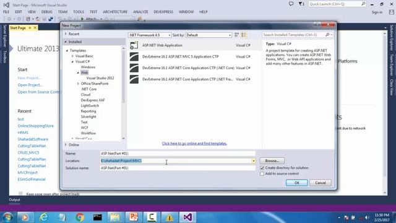The image size is (396, 223).
Task: Open the feedback speech bubble icon
Action: 291,4
